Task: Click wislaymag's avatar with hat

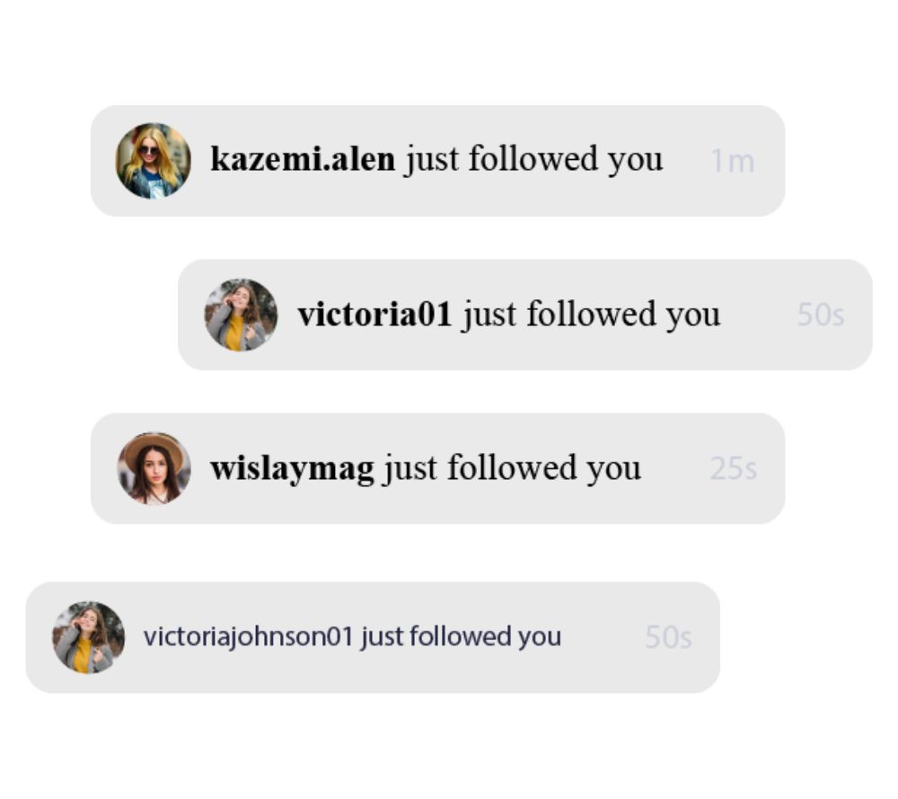Action: [x=154, y=468]
